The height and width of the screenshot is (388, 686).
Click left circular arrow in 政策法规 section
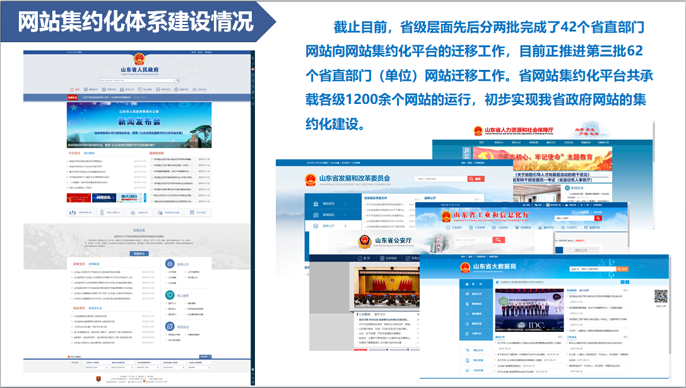coord(74,240)
